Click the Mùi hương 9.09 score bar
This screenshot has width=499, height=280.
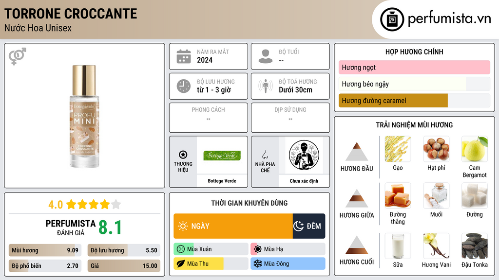click(45, 250)
